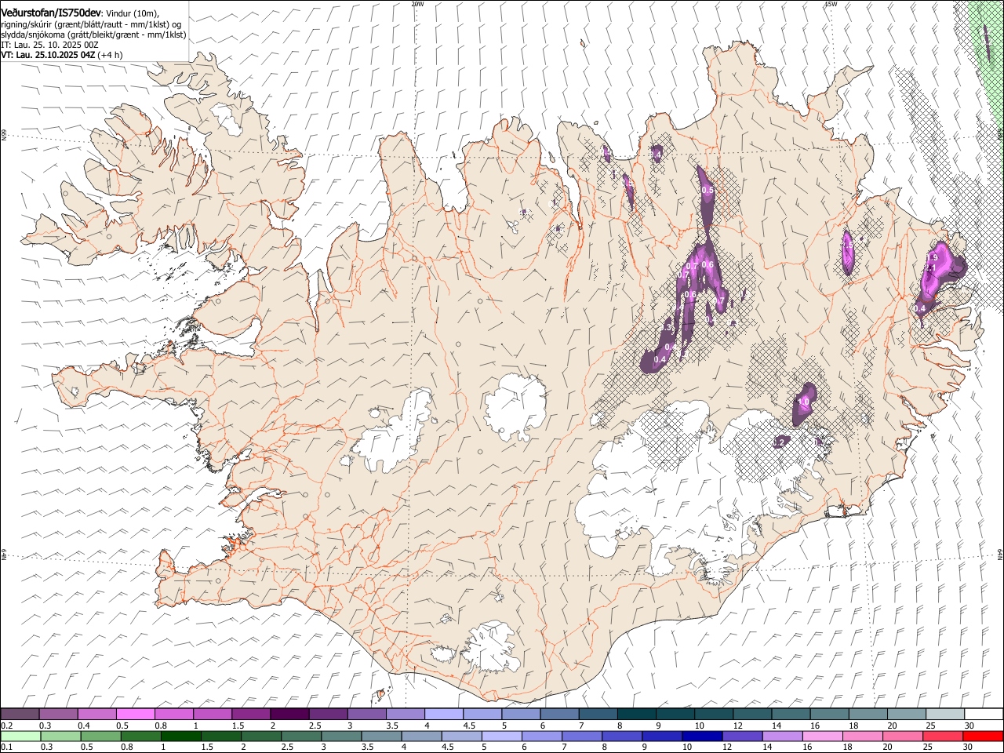
Task: Click the '1.9' snowfall value on the map
Action: coord(933,257)
